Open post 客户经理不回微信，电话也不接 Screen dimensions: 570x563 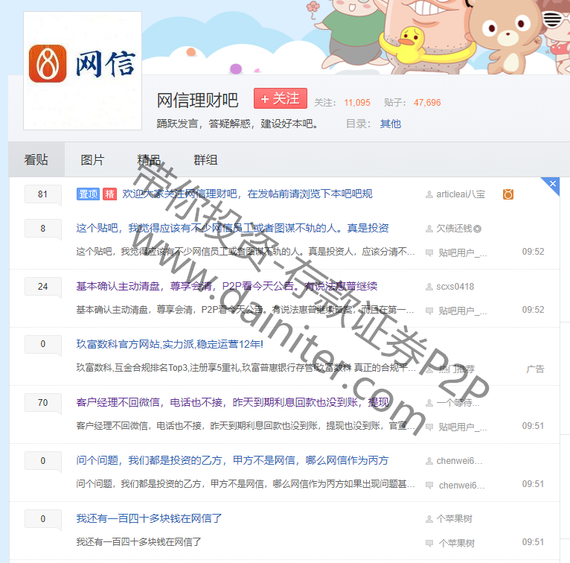coord(233,402)
